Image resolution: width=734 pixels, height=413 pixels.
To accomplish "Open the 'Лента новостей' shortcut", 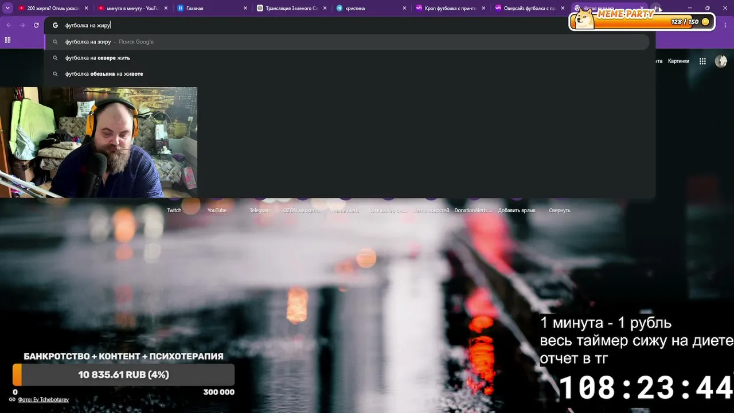I will pos(431,210).
